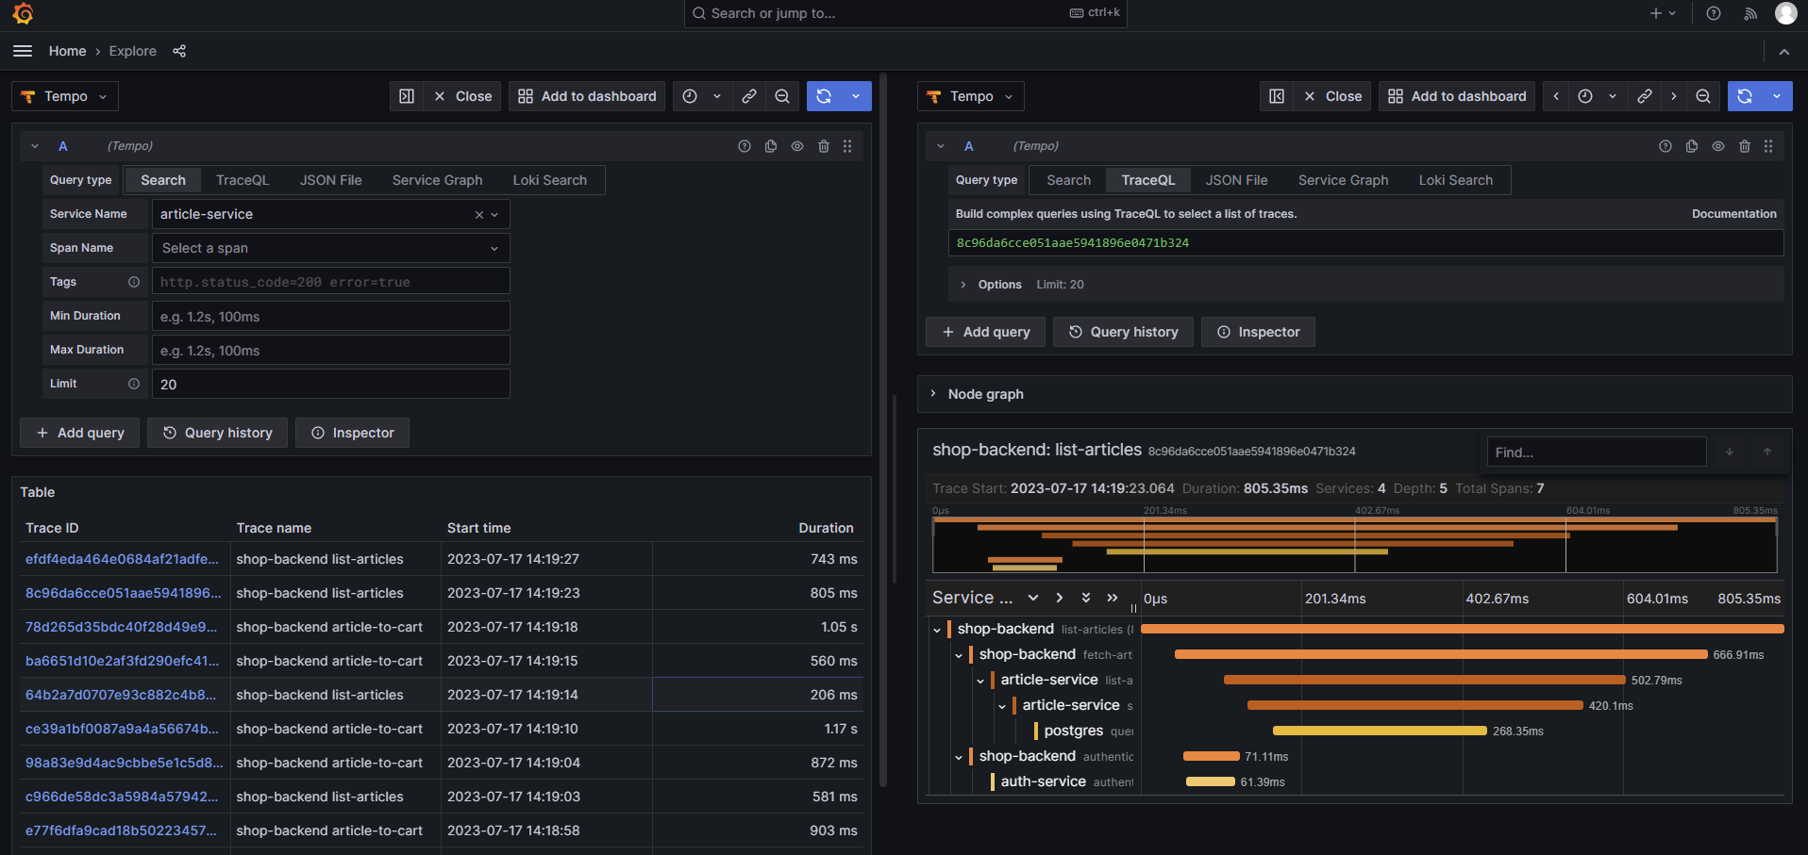
Task: Copy shortened link in left pane
Action: pyautogui.click(x=749, y=96)
